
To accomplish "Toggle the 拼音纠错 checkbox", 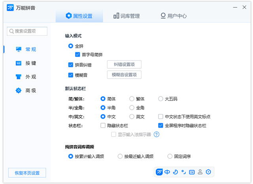I will [71, 65].
